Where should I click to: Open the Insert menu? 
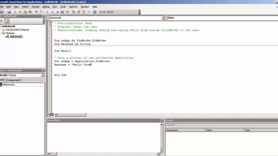click(x=25, y=7)
